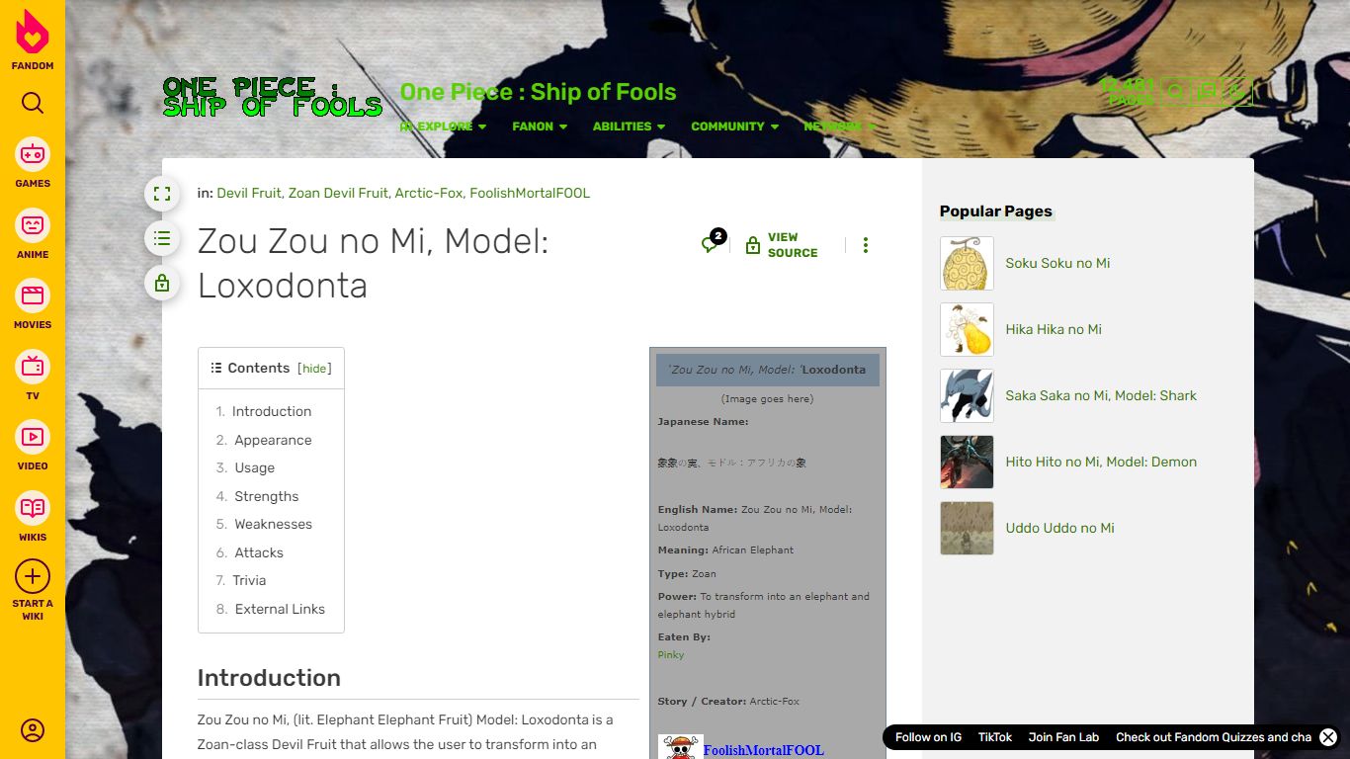Open the Devil Fruit category link
The image size is (1350, 759).
click(x=249, y=193)
